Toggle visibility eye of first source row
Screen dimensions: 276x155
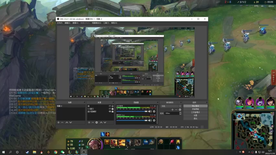(110, 106)
